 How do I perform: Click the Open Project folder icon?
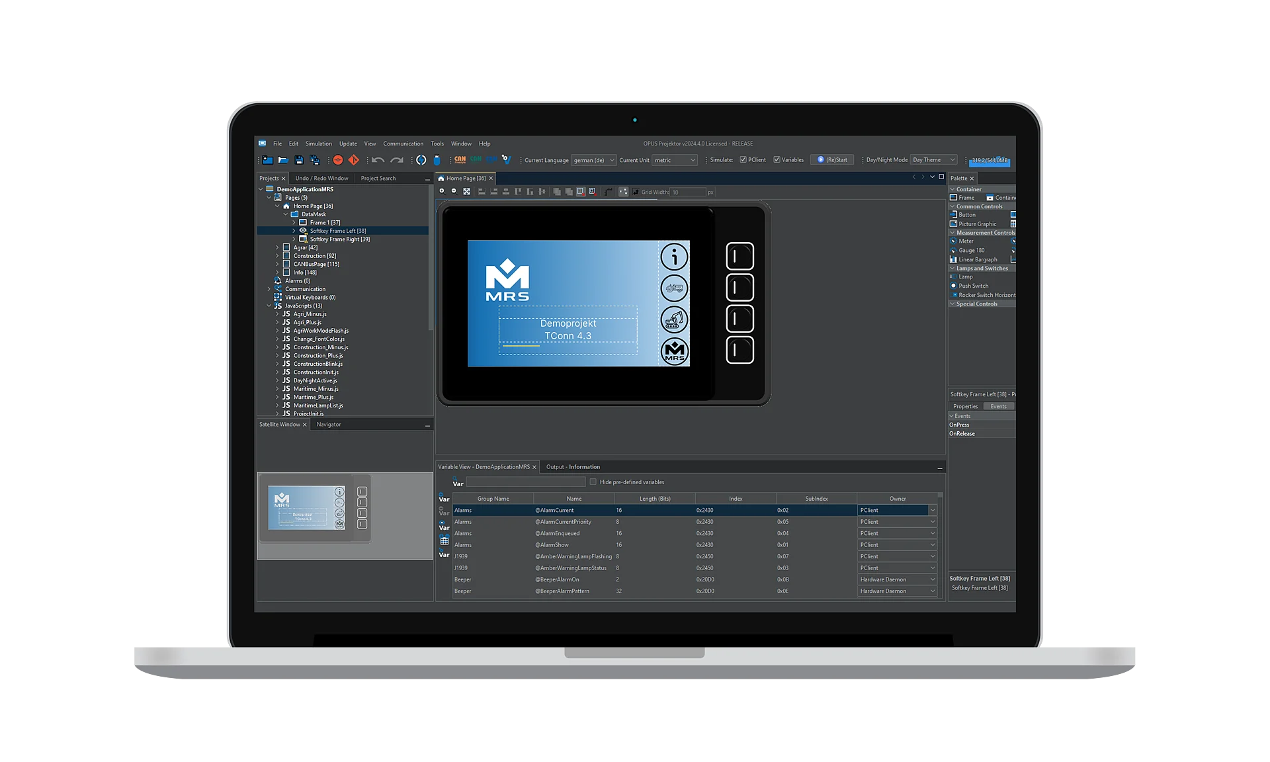(283, 160)
